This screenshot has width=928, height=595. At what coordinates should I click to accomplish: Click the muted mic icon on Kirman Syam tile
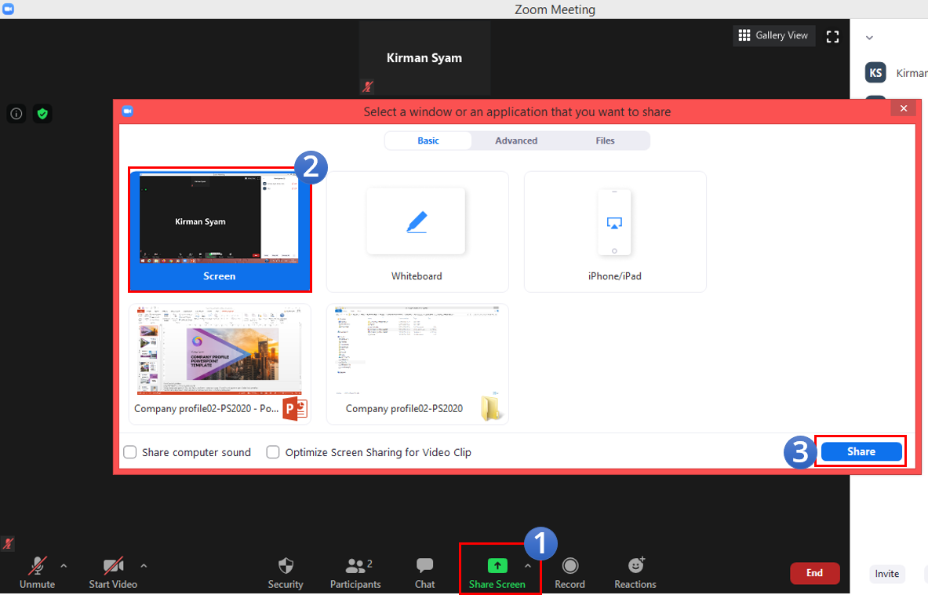[x=368, y=87]
